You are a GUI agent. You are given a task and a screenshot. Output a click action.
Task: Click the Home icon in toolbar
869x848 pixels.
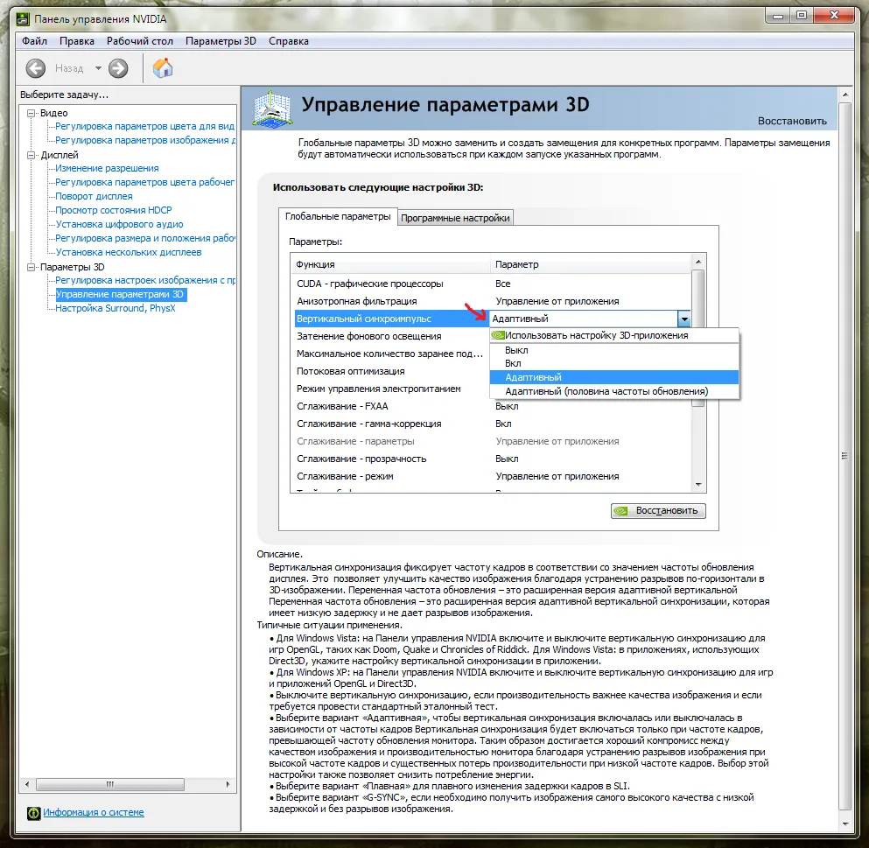pos(163,68)
